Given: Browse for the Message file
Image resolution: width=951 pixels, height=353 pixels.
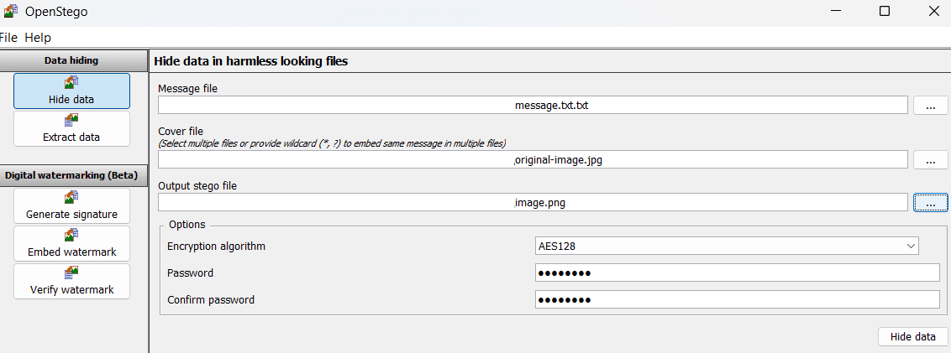Looking at the screenshot, I should click(930, 105).
